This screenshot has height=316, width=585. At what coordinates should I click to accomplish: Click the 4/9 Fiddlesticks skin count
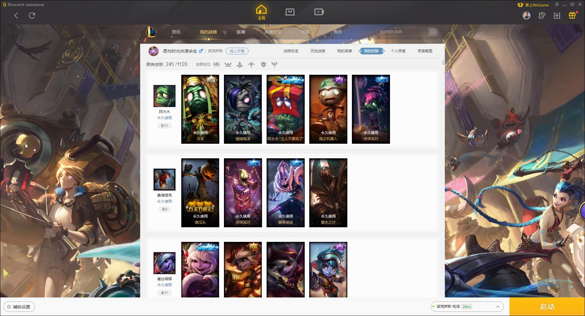coord(165,209)
